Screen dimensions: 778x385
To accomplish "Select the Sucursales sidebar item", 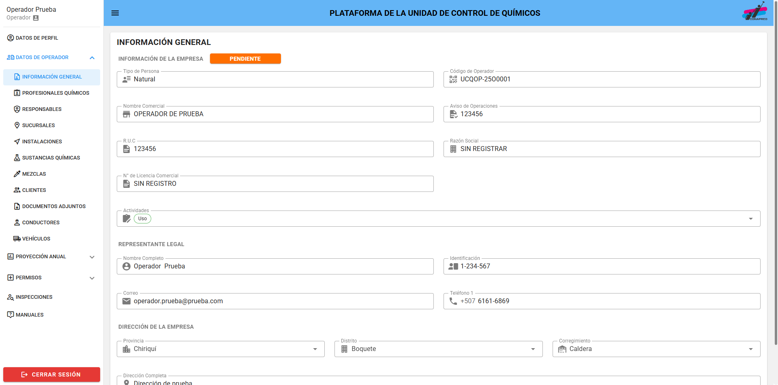I will click(39, 125).
